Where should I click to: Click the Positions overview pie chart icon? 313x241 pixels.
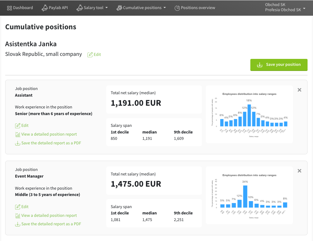pyautogui.click(x=177, y=8)
